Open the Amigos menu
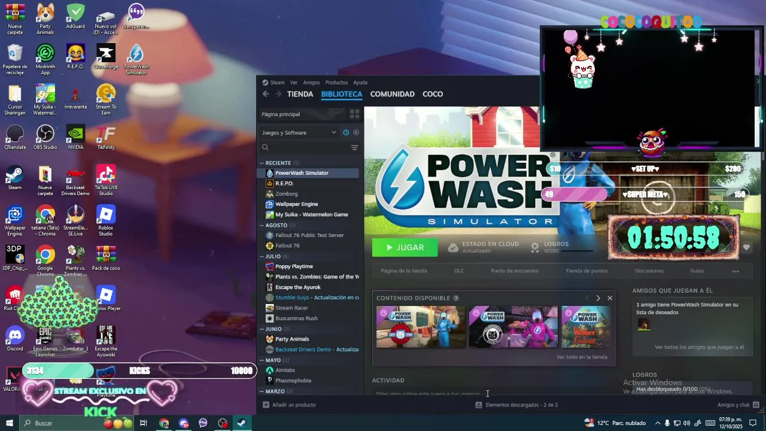 (311, 83)
